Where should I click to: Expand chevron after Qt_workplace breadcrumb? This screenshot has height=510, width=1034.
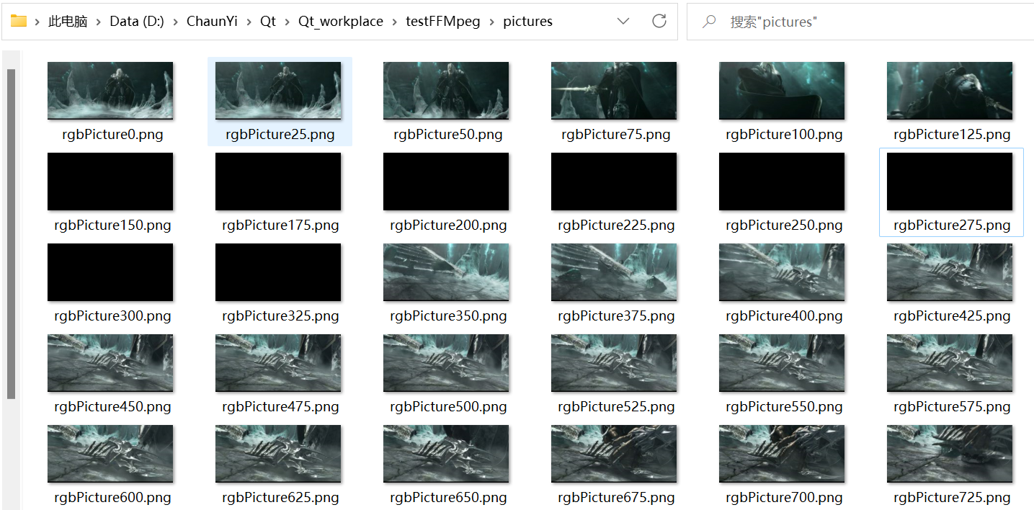click(x=395, y=22)
